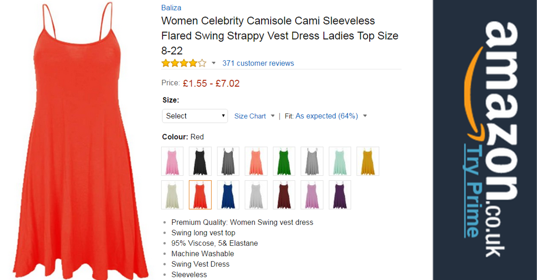Select the pink dress colour swatch
This screenshot has height=280, width=537.
172,161
